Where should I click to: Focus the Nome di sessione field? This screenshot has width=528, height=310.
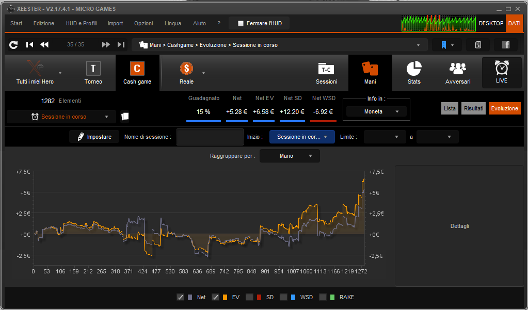[210, 137]
